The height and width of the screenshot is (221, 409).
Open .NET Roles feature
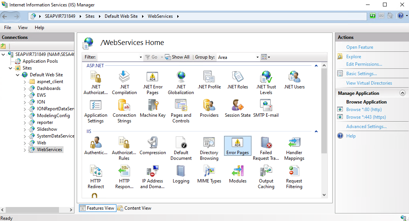[238, 80]
